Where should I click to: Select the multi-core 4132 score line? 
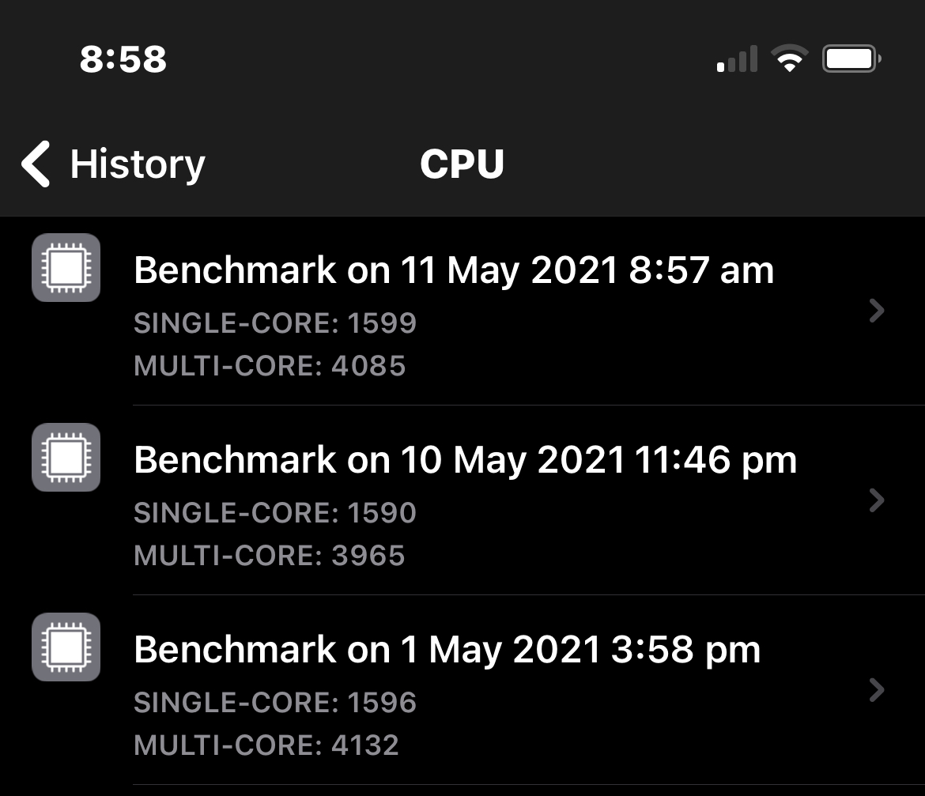tap(266, 745)
